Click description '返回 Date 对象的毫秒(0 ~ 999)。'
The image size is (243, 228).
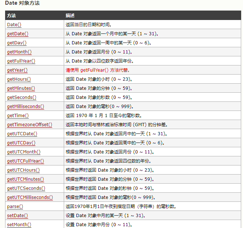[100, 107]
